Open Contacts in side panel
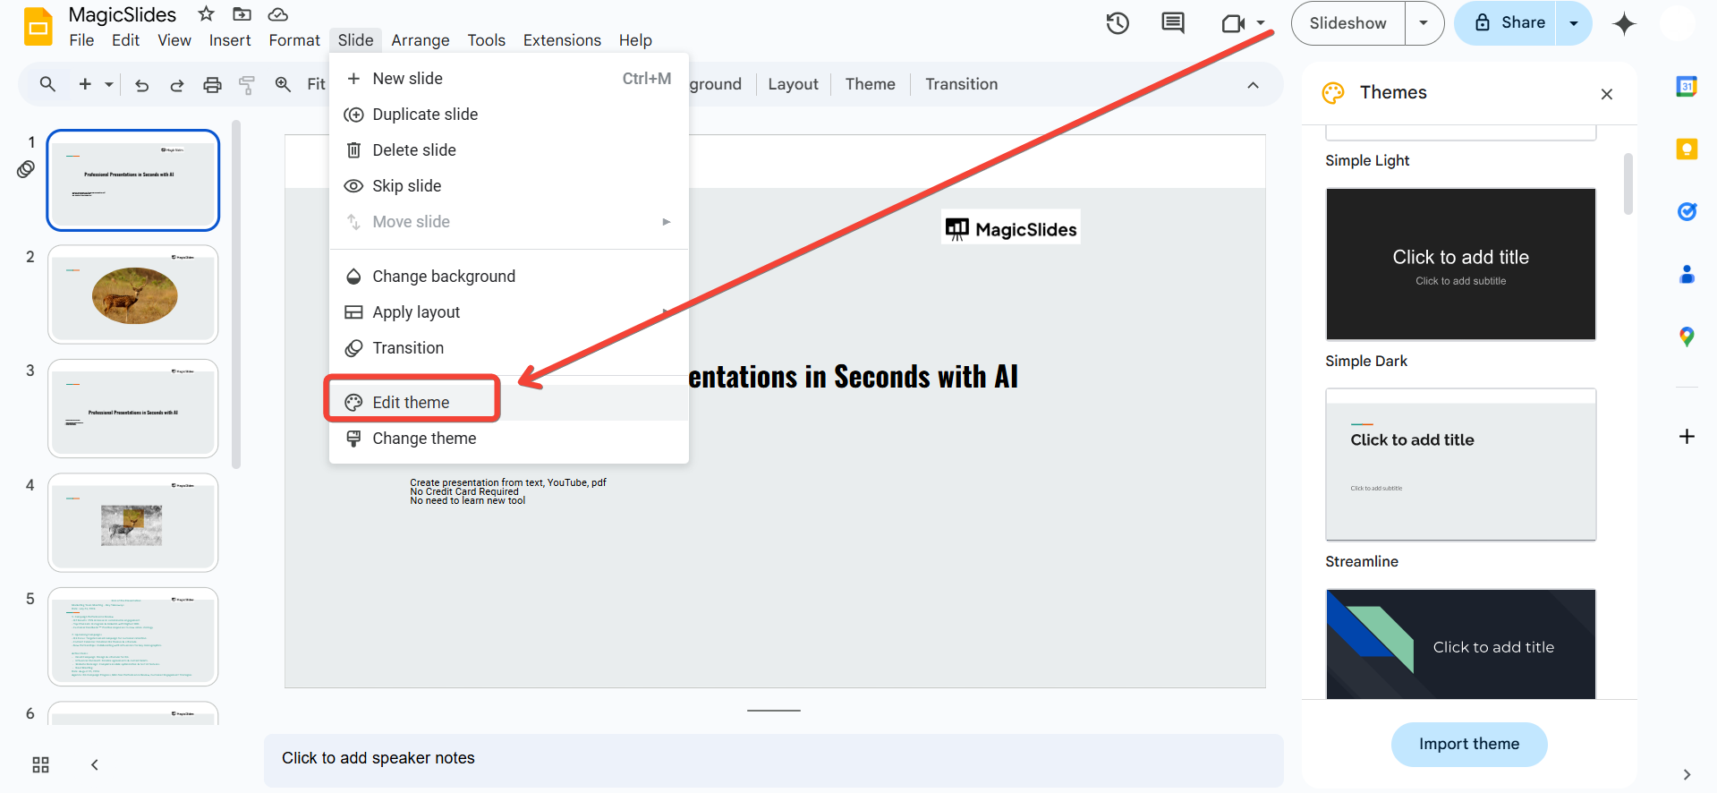The width and height of the screenshot is (1717, 793). (x=1687, y=274)
